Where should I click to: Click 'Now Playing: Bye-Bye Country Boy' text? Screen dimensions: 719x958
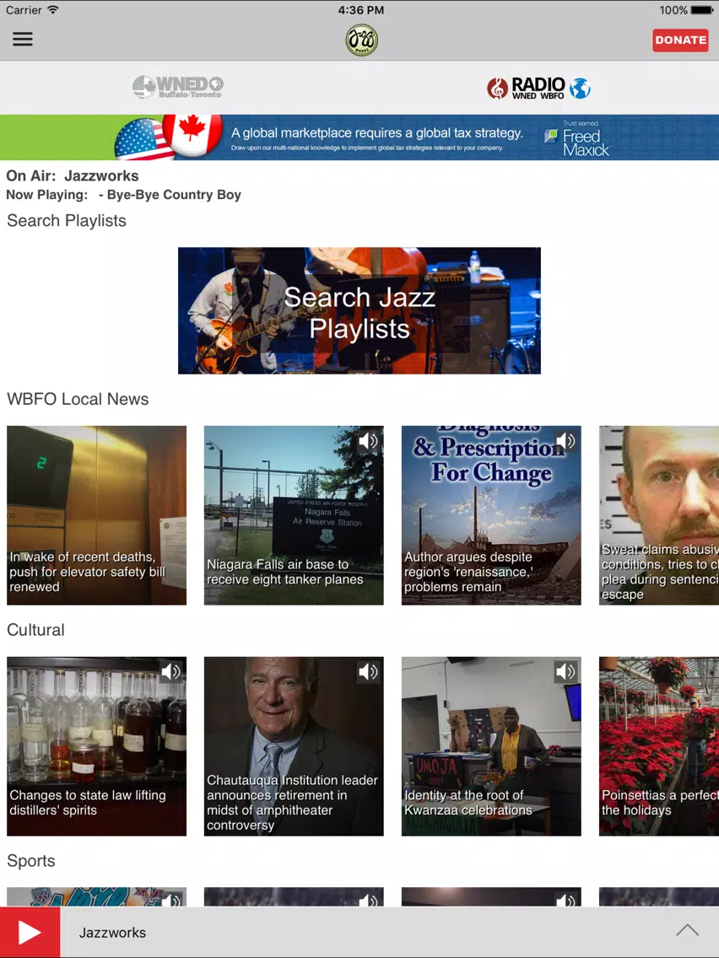click(123, 195)
